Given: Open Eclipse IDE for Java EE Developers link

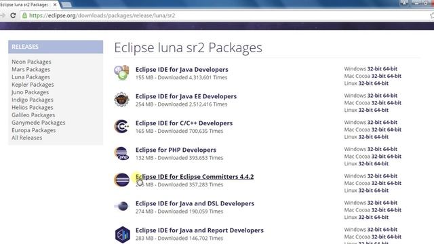Looking at the screenshot, I should click(x=186, y=96).
